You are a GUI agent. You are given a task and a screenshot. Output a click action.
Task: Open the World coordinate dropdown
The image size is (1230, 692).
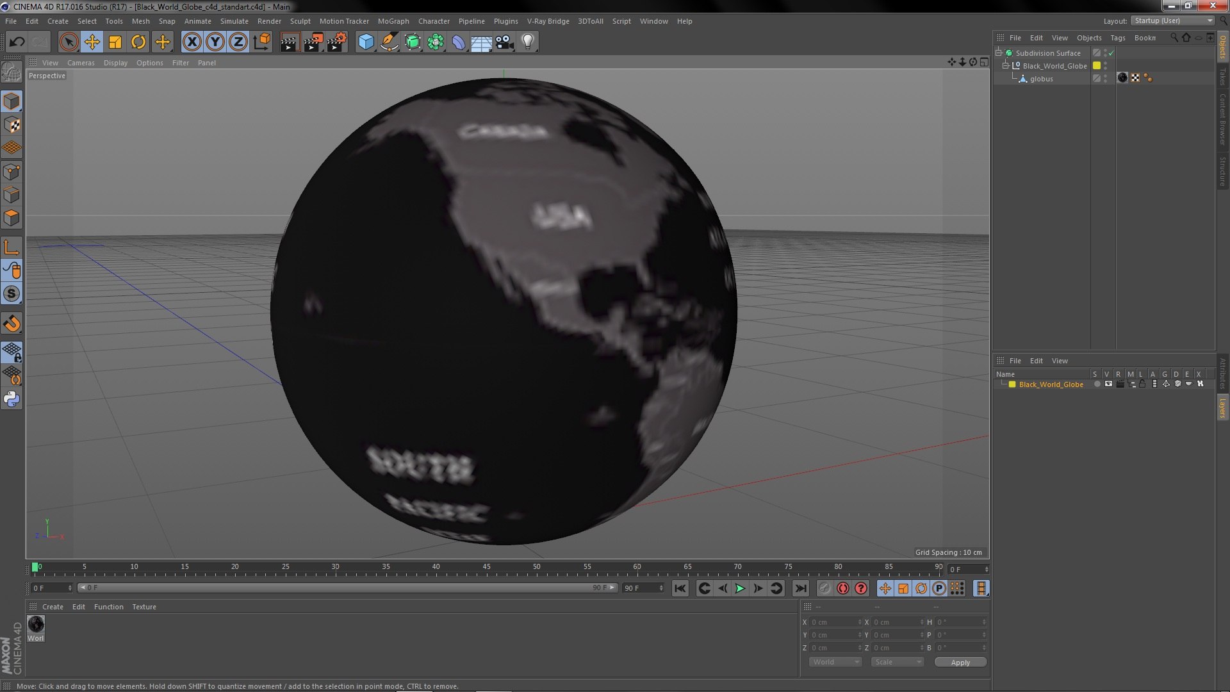(x=835, y=662)
